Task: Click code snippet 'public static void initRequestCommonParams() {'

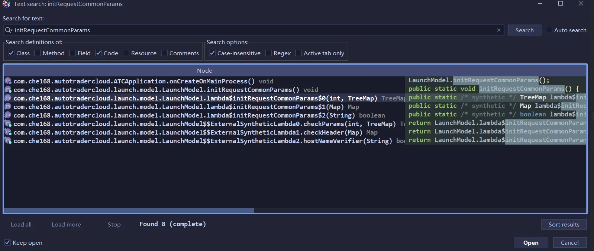Action: tap(494, 89)
